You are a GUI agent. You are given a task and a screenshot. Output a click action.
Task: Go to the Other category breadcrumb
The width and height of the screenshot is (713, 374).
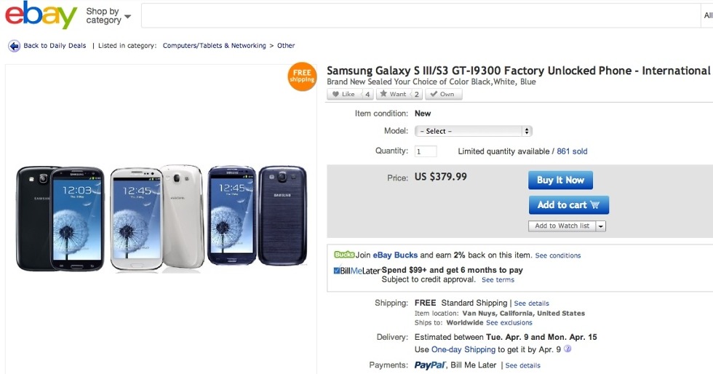pyautogui.click(x=286, y=46)
